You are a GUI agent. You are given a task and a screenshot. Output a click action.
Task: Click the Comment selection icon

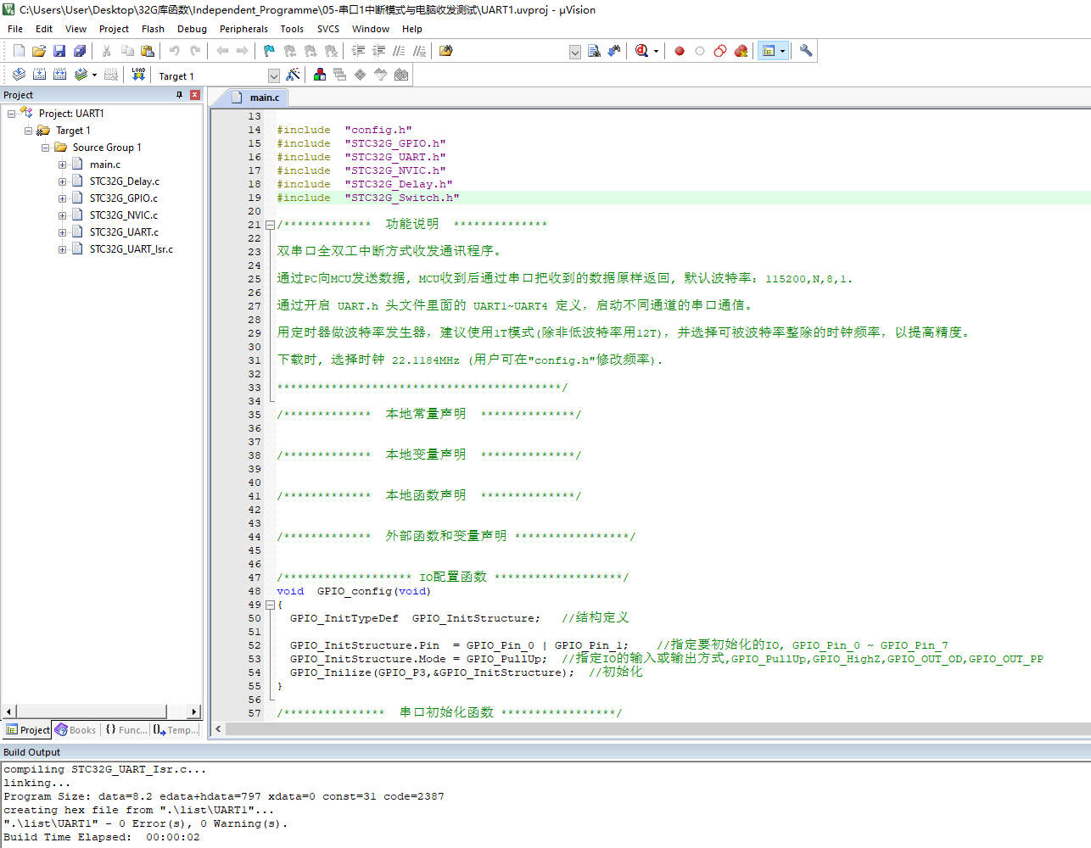point(399,51)
